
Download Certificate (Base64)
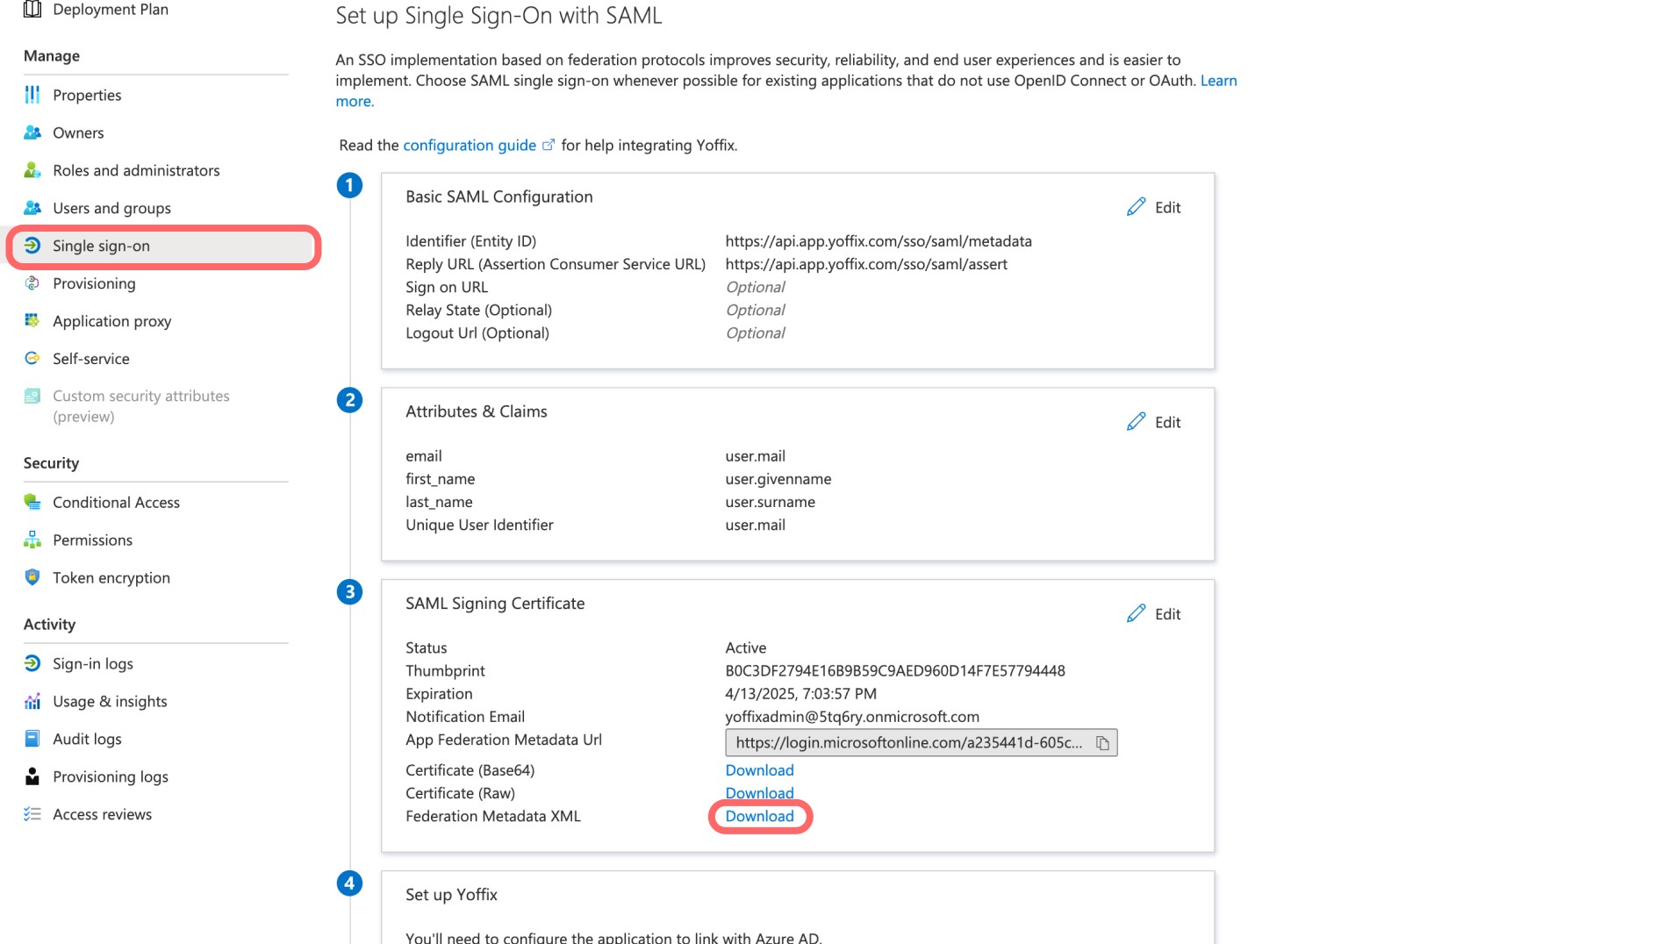759,769
